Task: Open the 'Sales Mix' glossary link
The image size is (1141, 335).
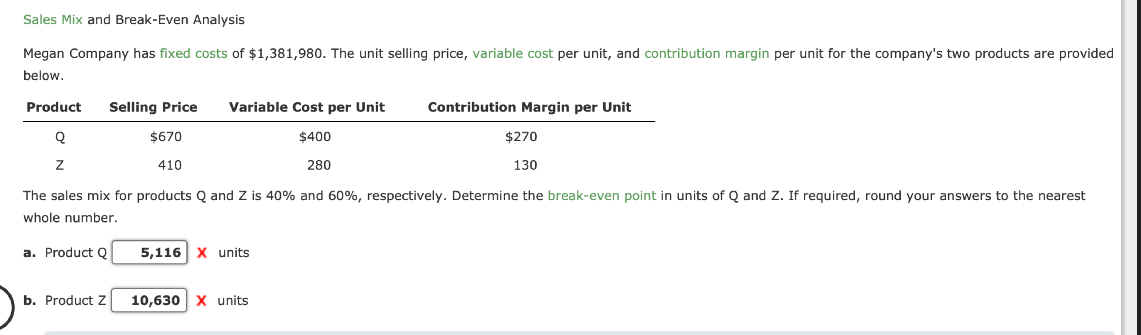Action: [x=52, y=19]
